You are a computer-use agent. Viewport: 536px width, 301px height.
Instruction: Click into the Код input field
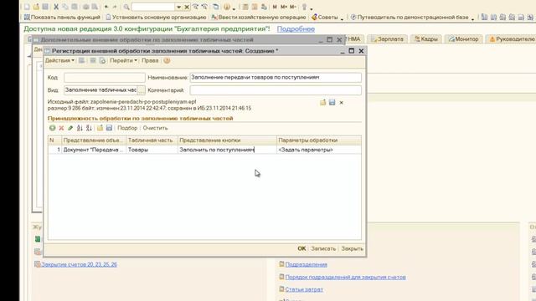coord(104,78)
